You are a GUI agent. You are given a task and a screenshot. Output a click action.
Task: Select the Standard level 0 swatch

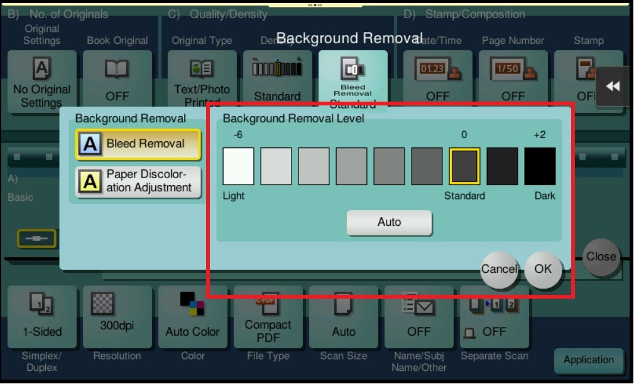[x=464, y=167]
